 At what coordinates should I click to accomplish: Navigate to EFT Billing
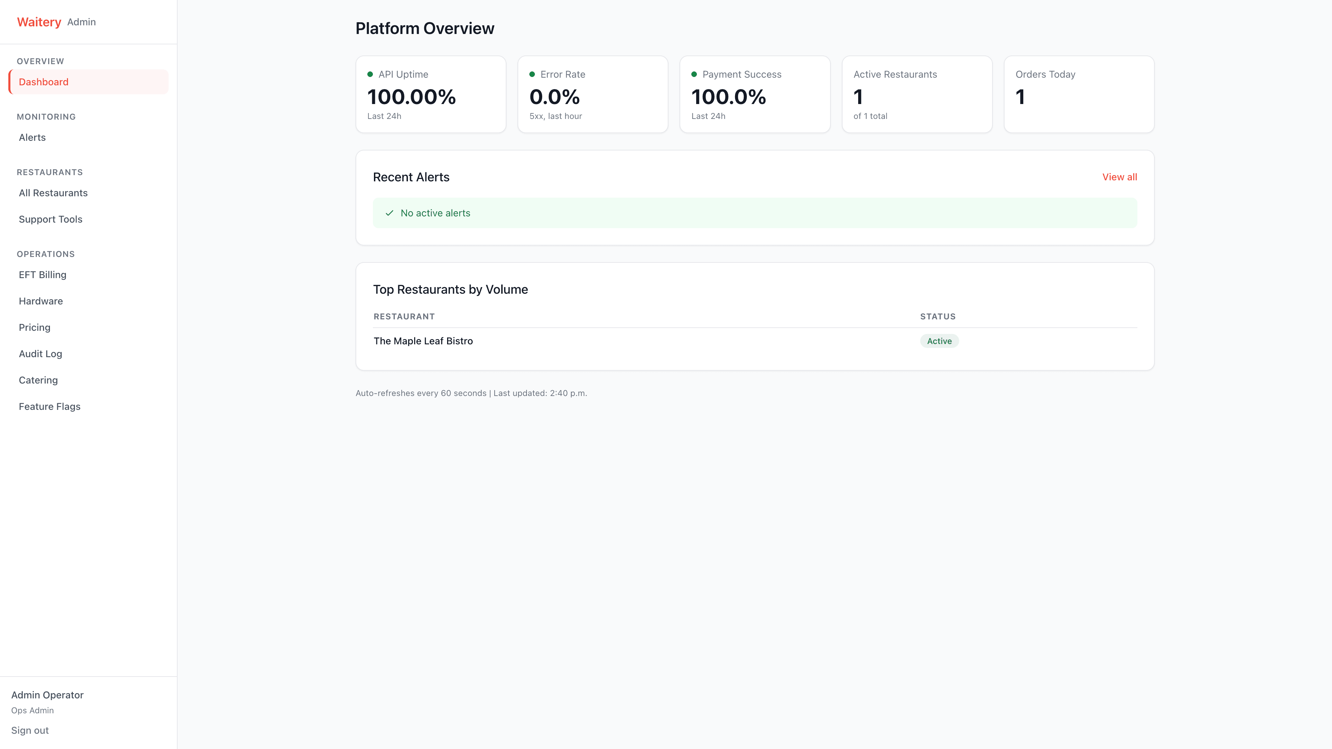click(88, 275)
